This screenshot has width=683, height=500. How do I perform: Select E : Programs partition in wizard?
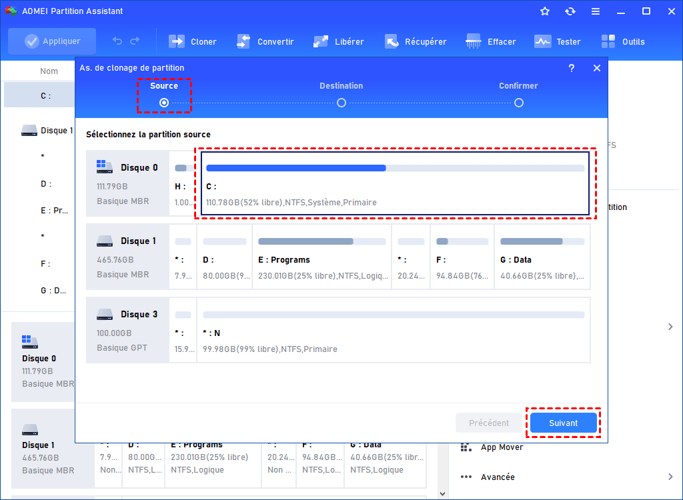[x=322, y=257]
